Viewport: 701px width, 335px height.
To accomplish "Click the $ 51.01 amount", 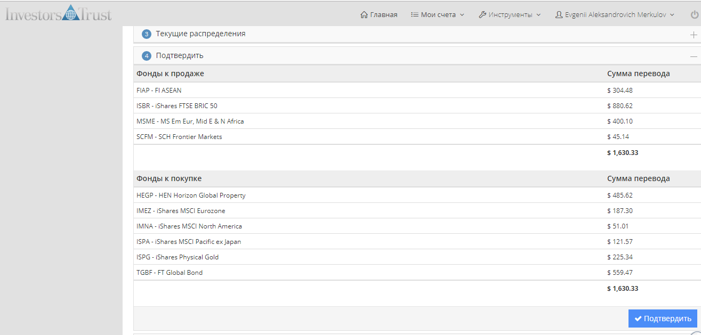I will [618, 226].
